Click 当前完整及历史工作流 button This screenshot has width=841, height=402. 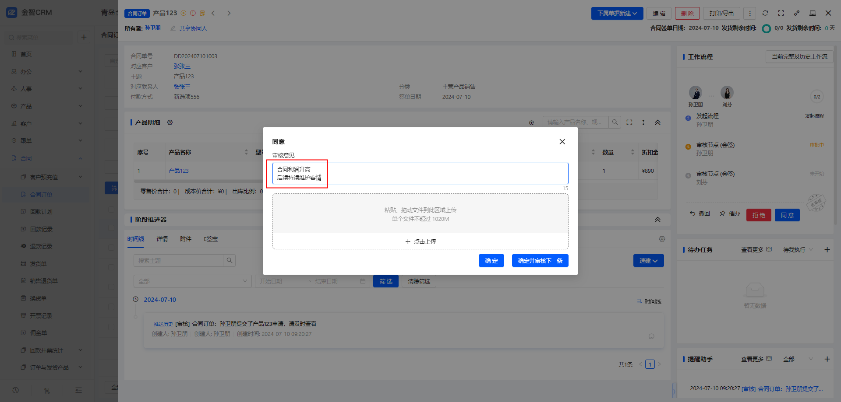(x=799, y=56)
